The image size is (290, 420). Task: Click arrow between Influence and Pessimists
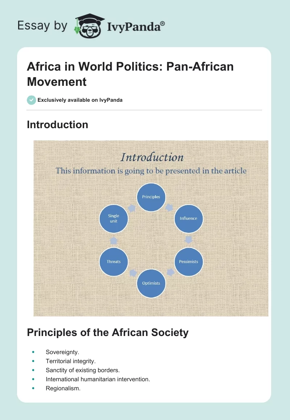188,240
